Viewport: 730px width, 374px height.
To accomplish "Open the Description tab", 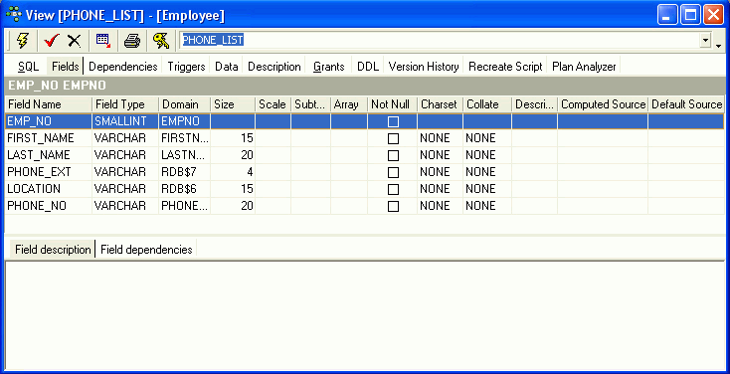I will (274, 67).
